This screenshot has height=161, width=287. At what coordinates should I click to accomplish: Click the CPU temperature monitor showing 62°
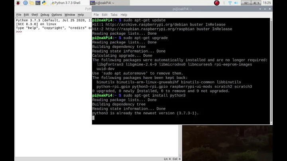(x=246, y=3)
